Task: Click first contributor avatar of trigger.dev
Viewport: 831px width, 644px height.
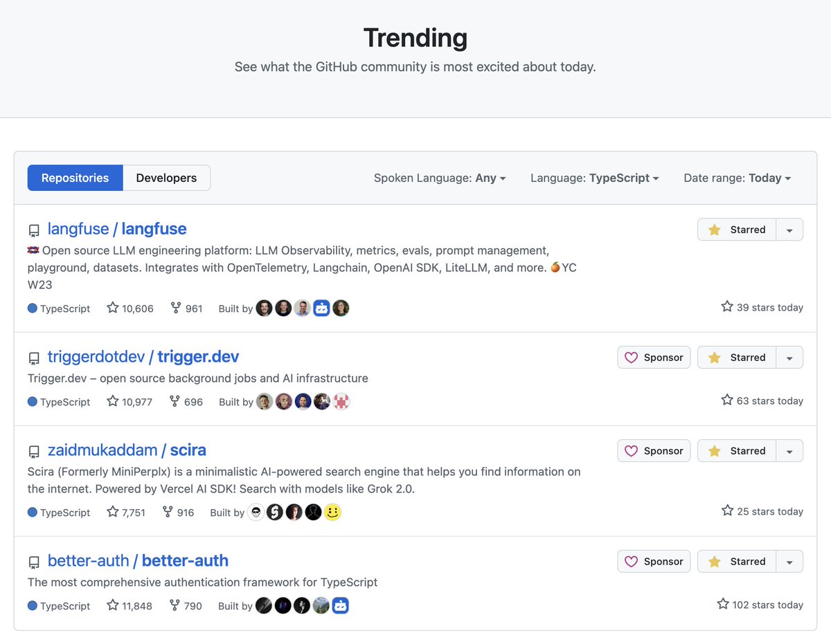Action: [265, 401]
